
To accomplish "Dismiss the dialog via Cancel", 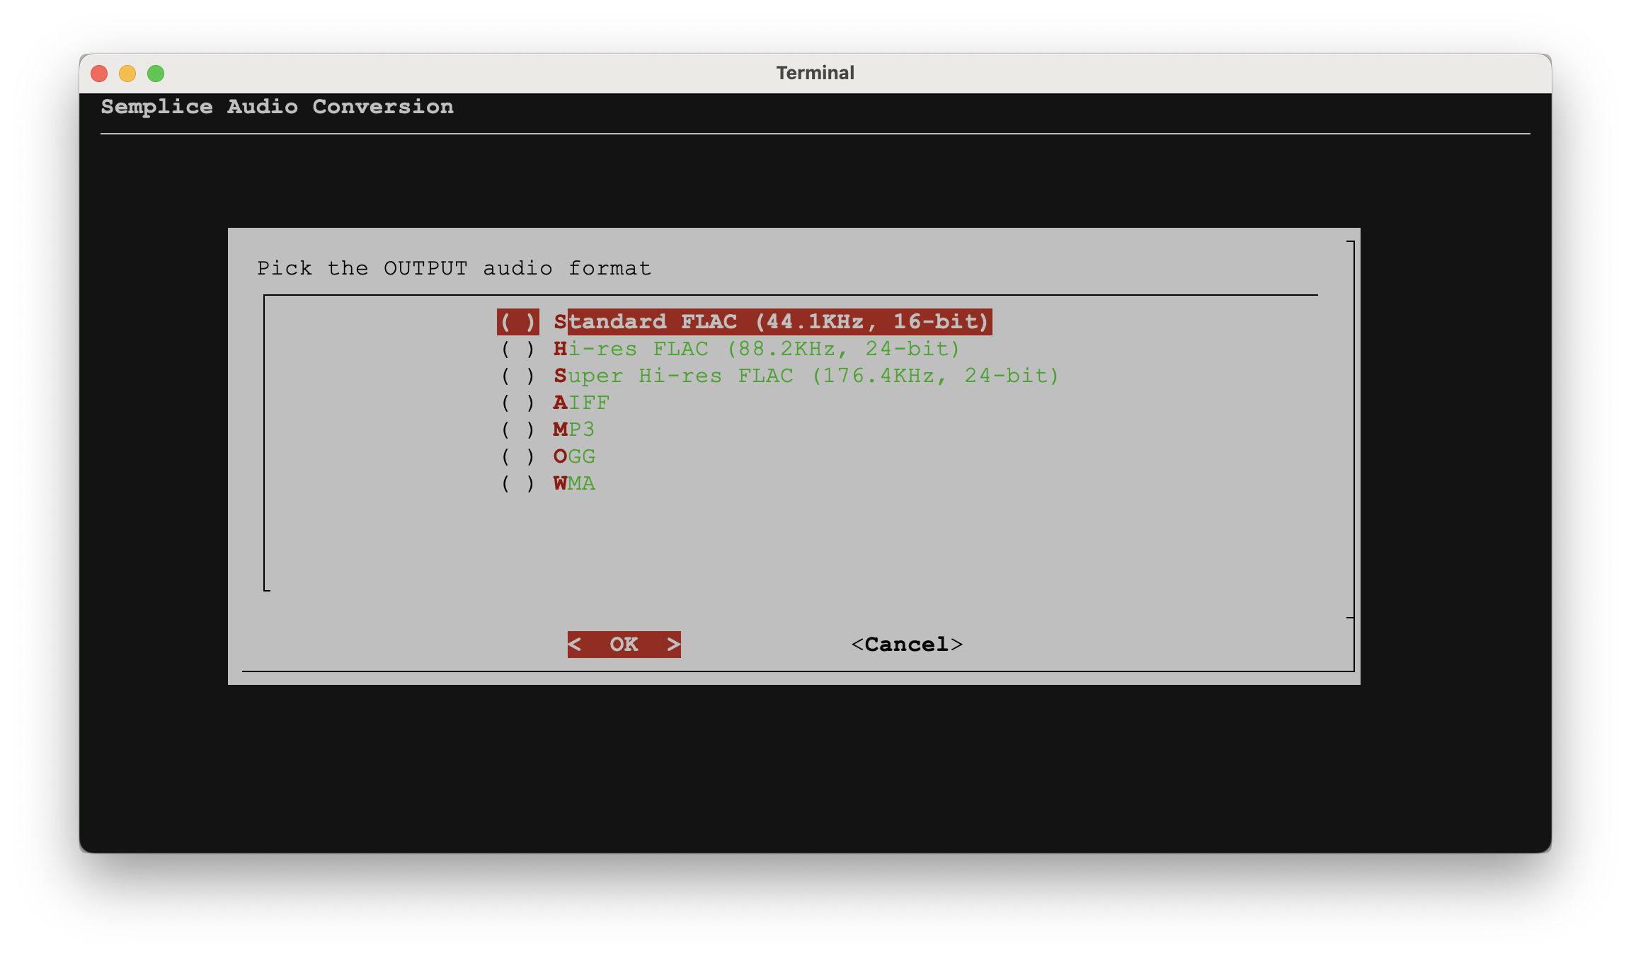I will (x=908, y=644).
